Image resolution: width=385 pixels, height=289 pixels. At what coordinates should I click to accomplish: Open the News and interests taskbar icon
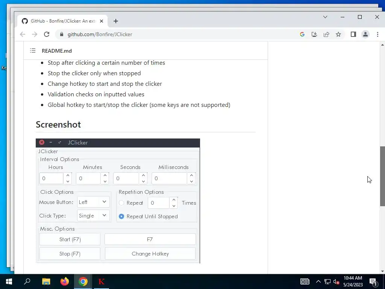305,281
